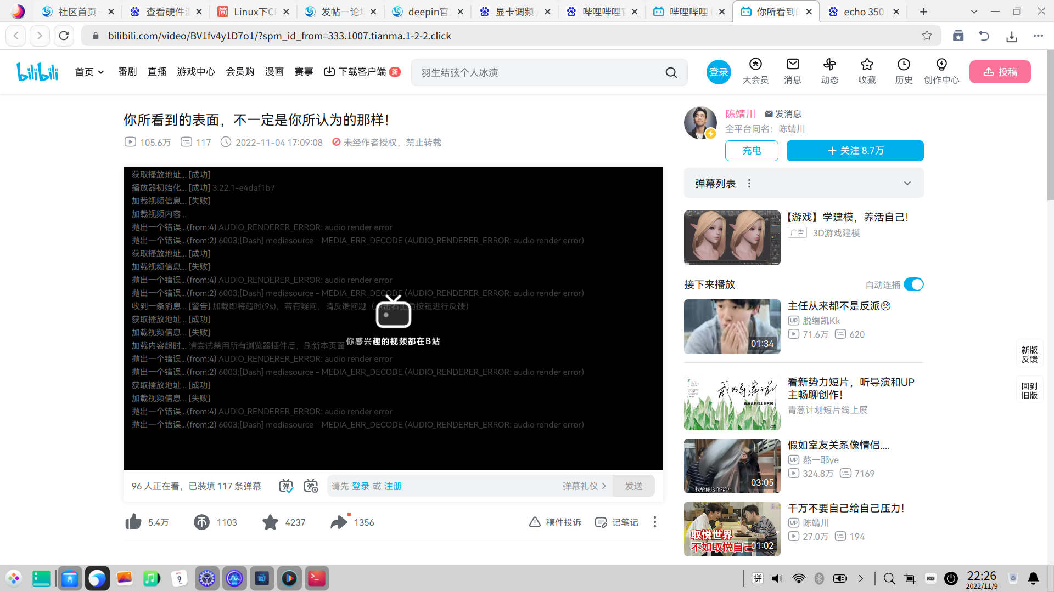
Task: Switch to the echo 350 browser tab
Action: 863,12
